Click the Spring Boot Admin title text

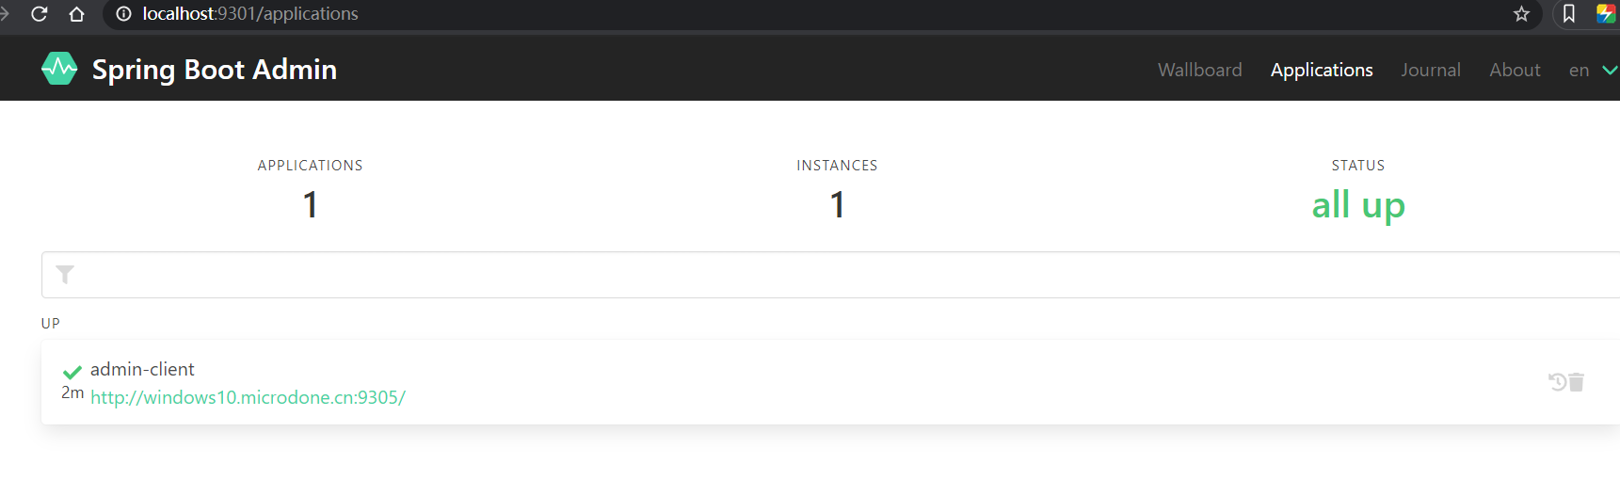215,70
